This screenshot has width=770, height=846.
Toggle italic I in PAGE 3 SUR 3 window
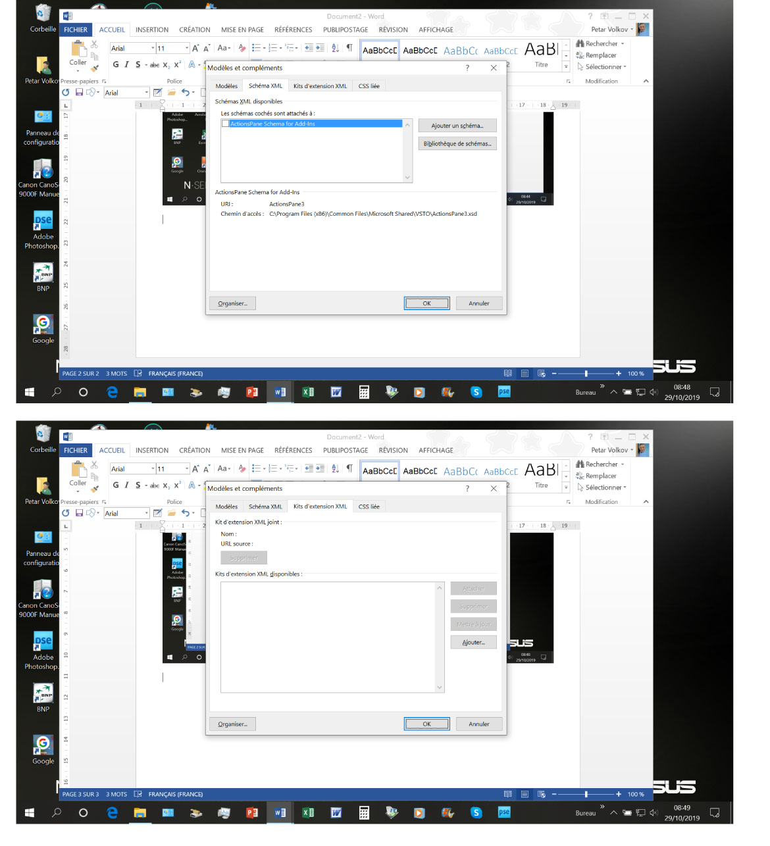(126, 485)
